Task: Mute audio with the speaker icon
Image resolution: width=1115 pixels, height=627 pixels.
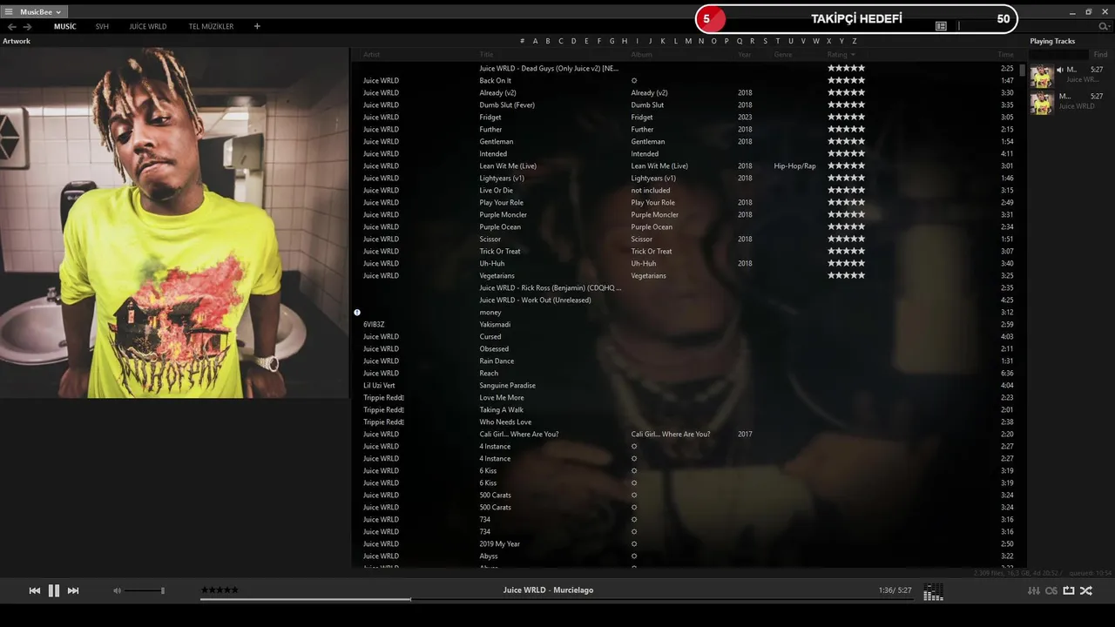Action: click(117, 590)
